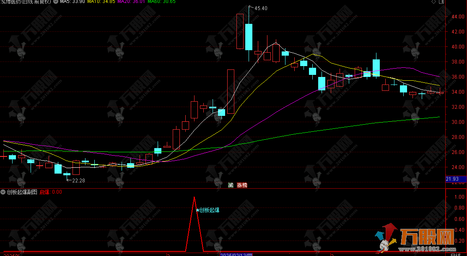Click the diamond icon at chart top-right
Image resolution: width=467 pixels, height=256 pixels.
[434, 2]
